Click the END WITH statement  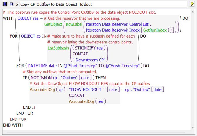click(13, 125)
